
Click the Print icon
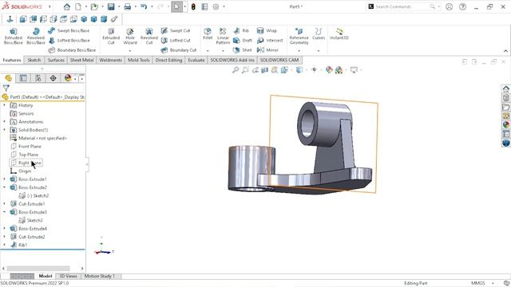coord(128,6)
